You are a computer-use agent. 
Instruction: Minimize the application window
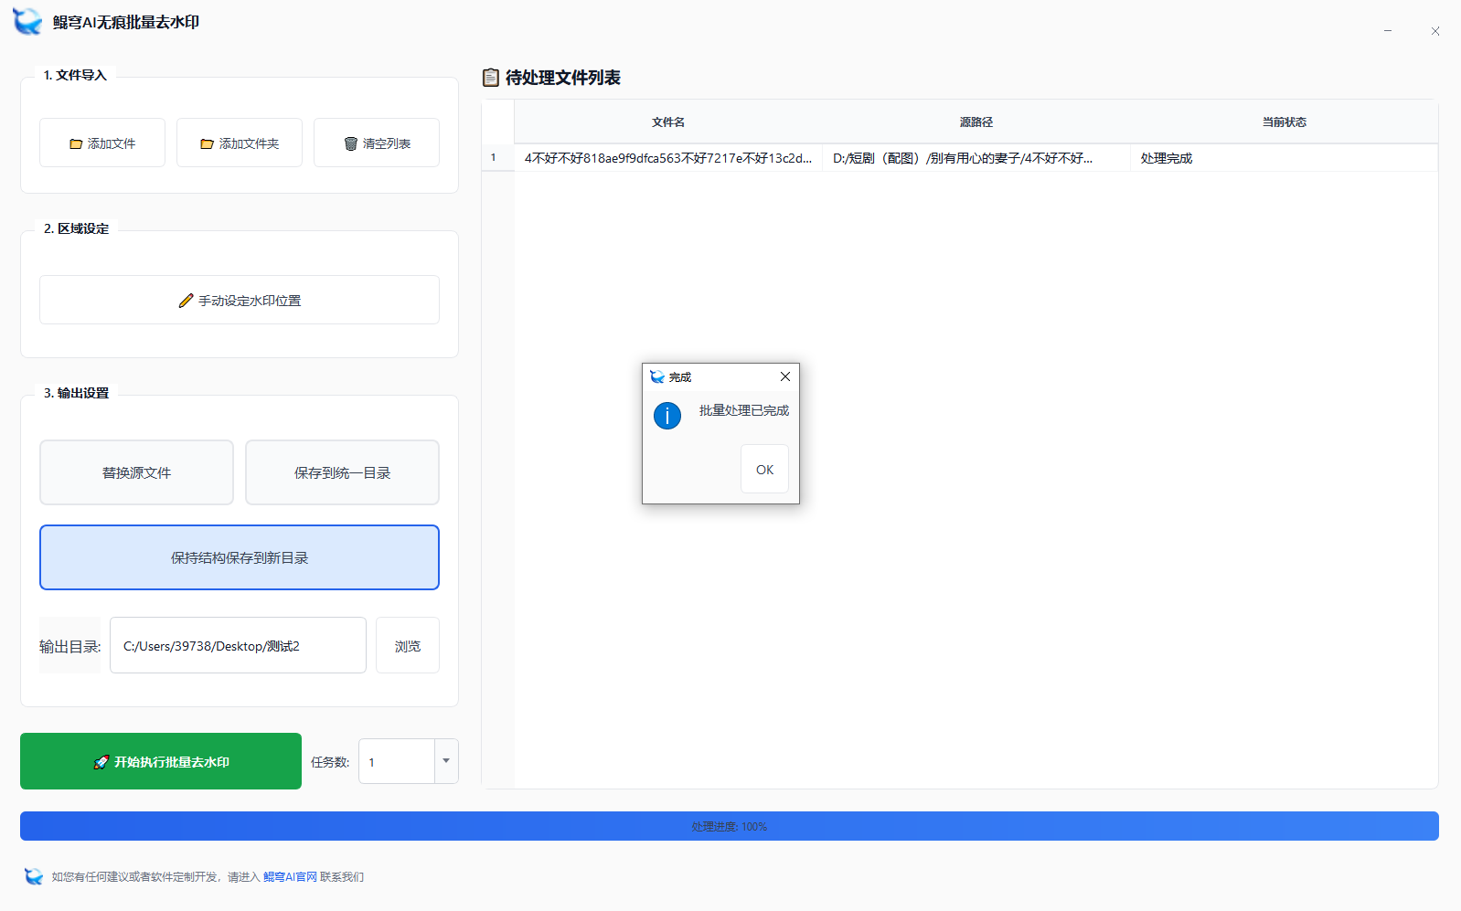1388,31
